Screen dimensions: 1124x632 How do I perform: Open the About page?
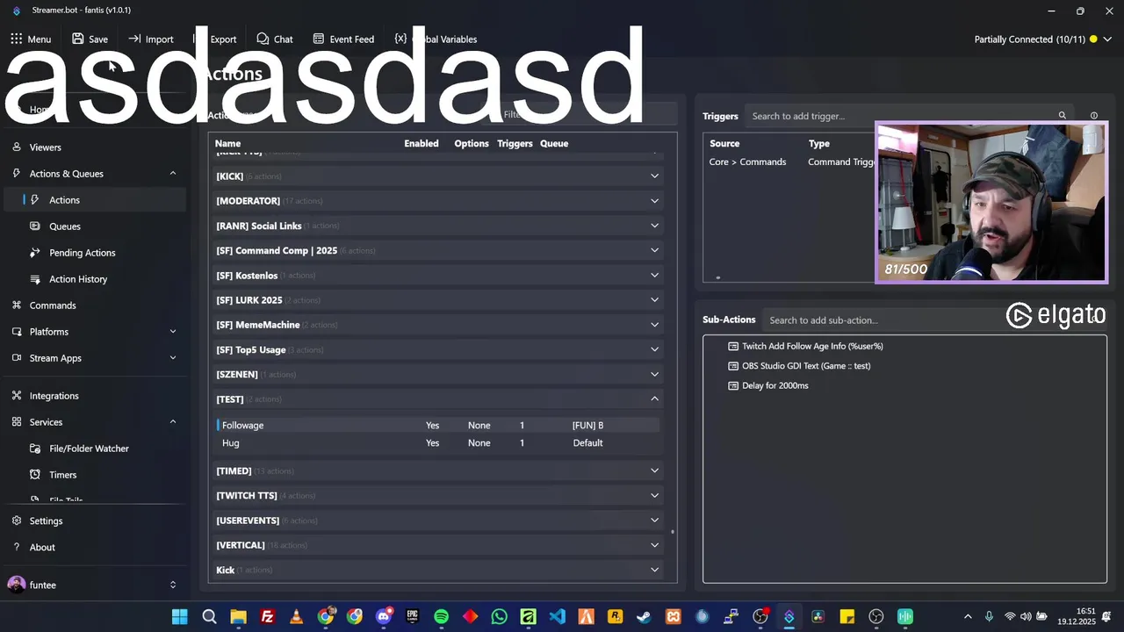pos(42,547)
